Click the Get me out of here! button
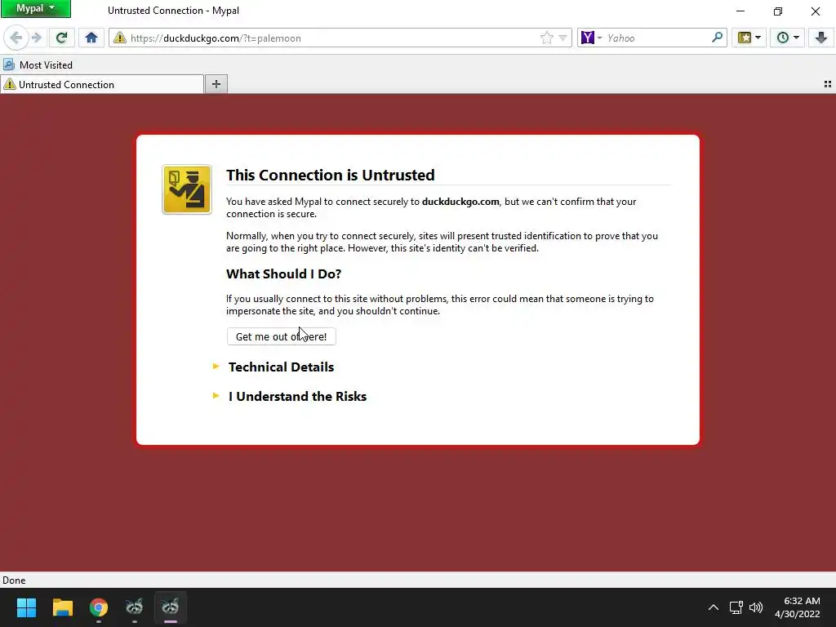The height and width of the screenshot is (627, 836). pos(282,336)
